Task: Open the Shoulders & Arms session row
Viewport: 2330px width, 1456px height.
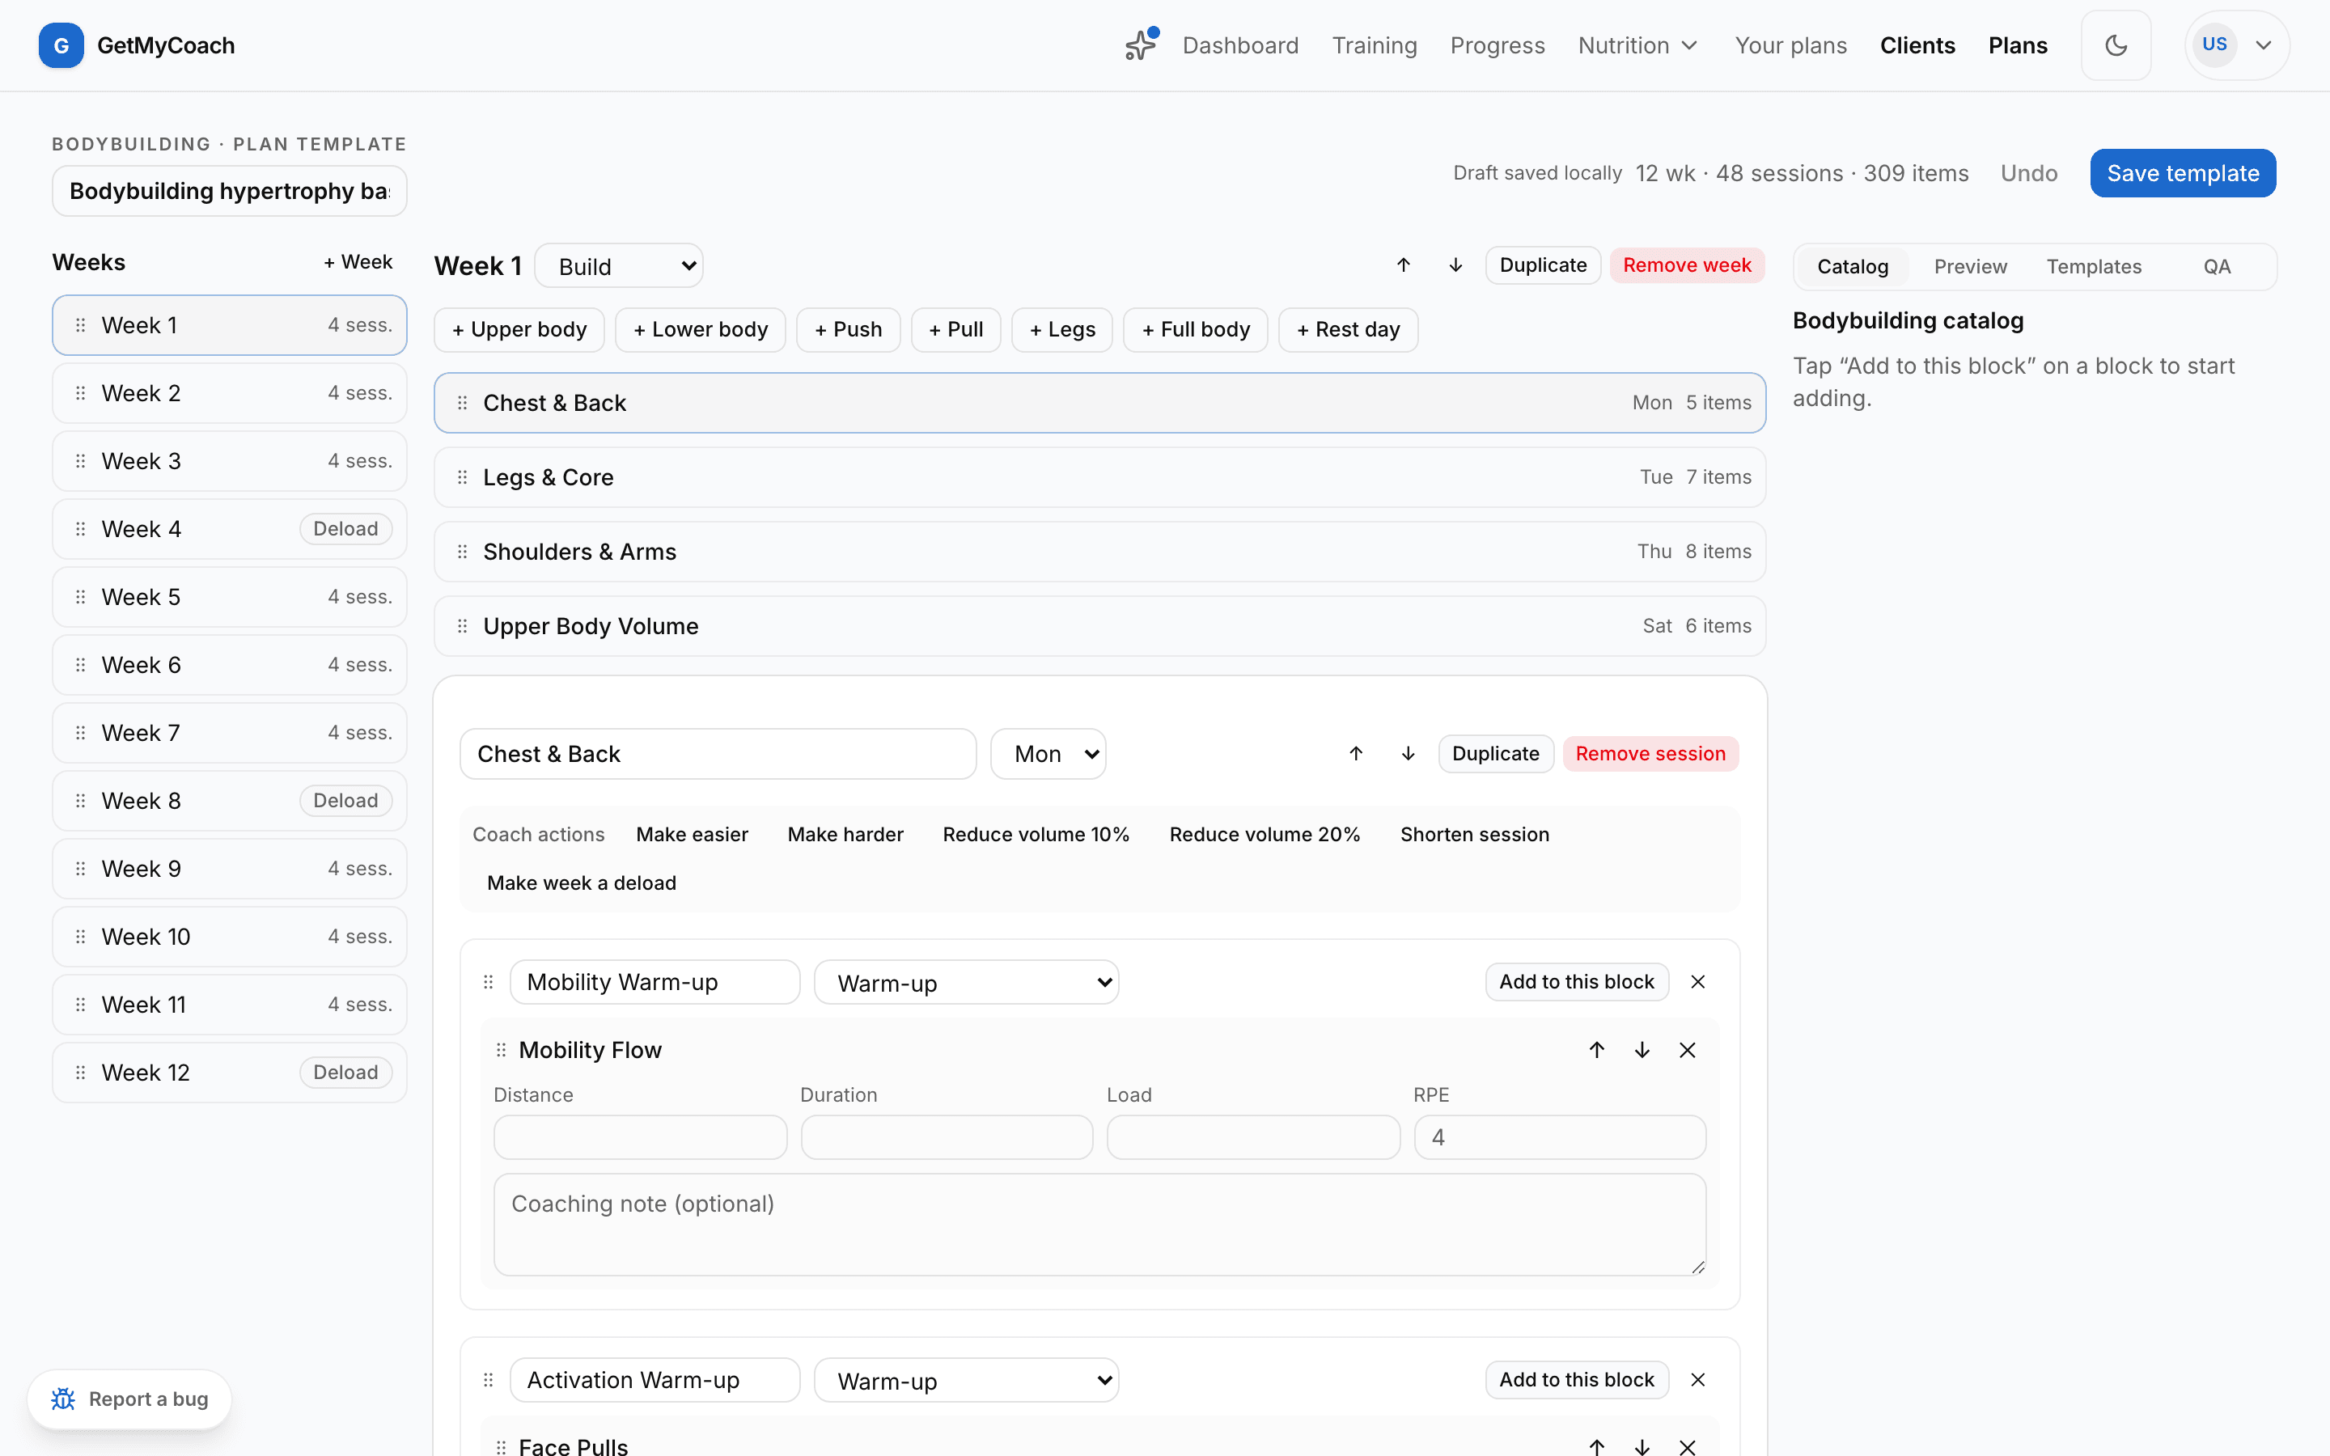Action: point(1099,552)
